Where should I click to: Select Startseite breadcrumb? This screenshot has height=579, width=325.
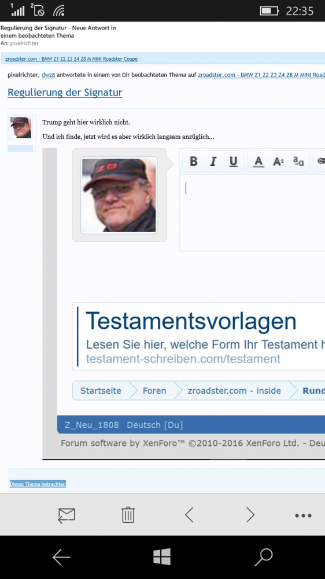(101, 391)
